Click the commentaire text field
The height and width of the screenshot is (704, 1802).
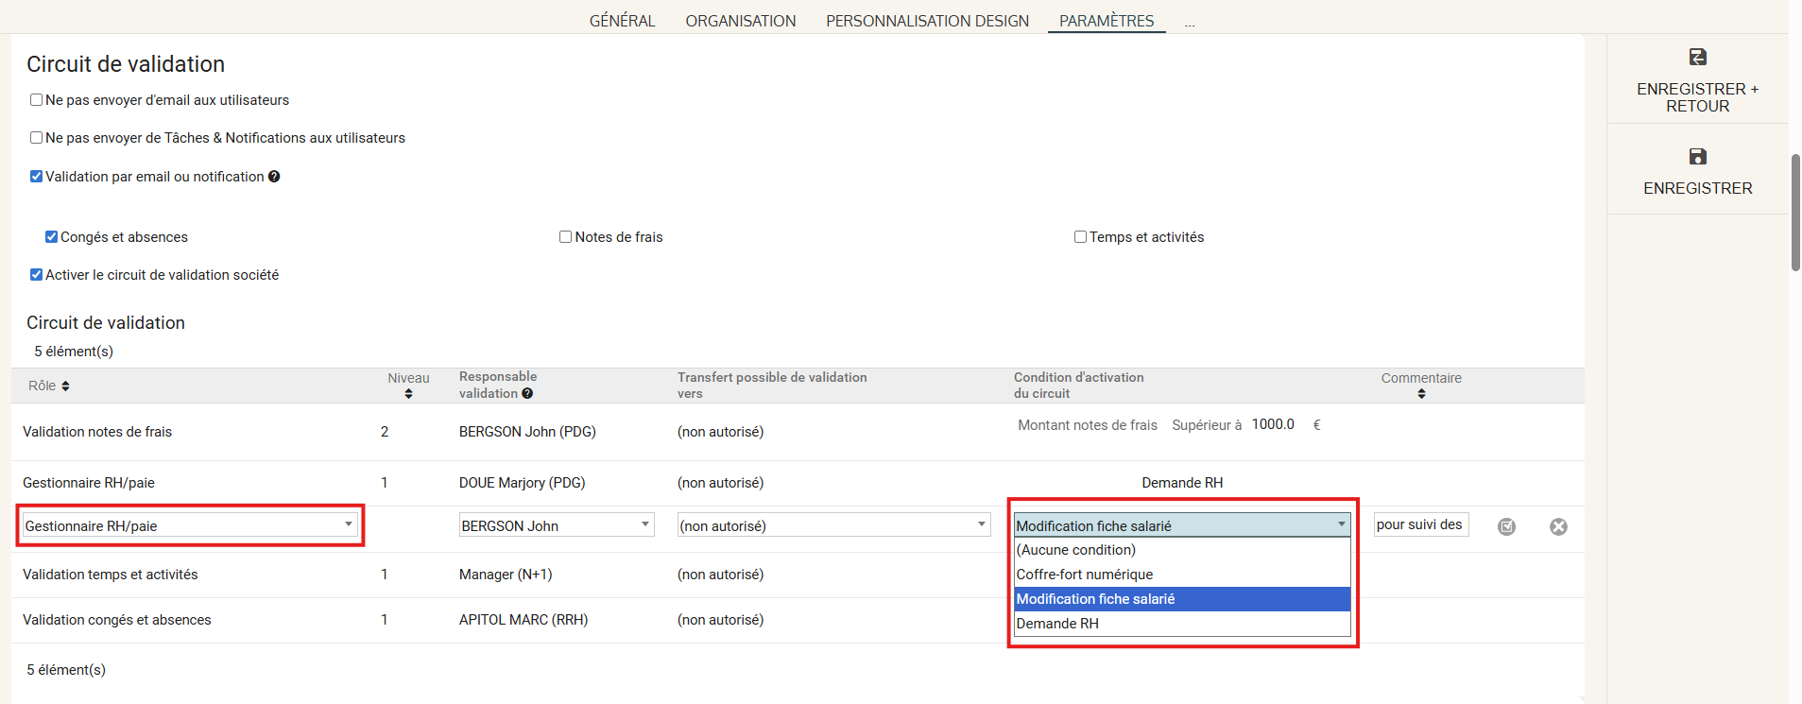[x=1420, y=524]
